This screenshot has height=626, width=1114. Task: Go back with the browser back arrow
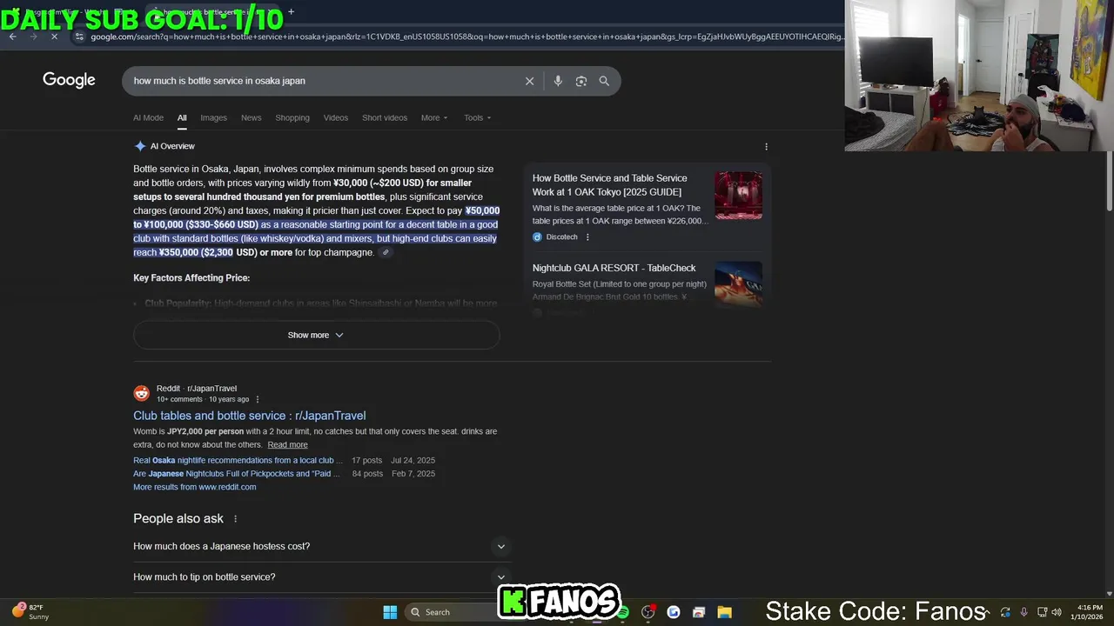point(13,37)
